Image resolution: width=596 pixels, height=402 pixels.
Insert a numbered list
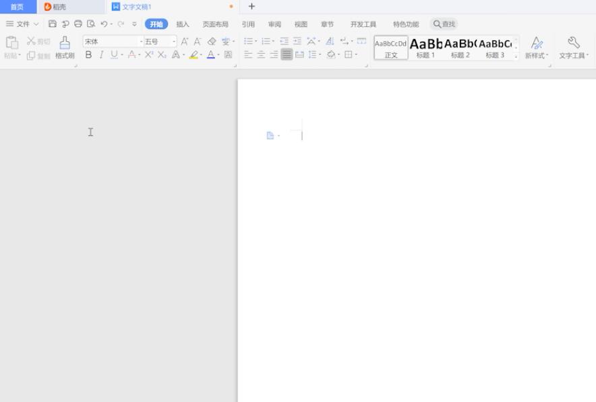(x=266, y=41)
